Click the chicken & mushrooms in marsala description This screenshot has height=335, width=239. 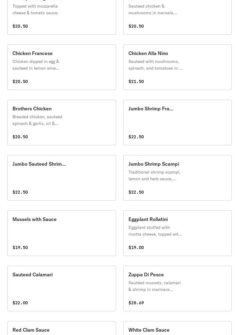(x=152, y=9)
